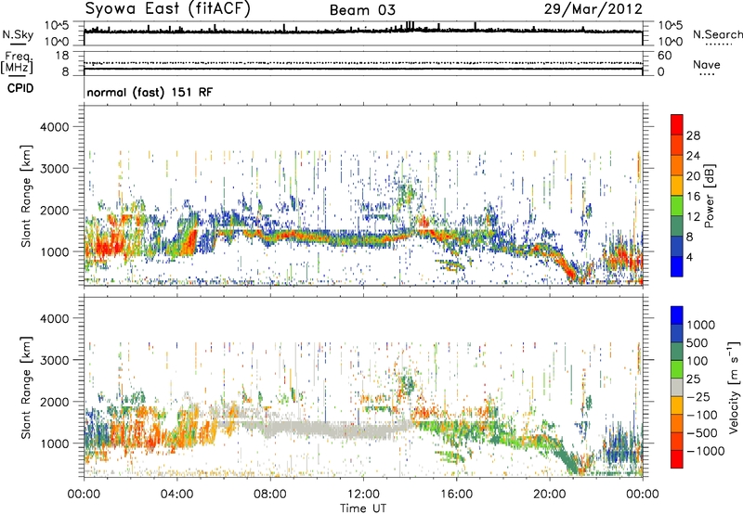Click the '12:00' time tick label
The image size is (743, 514).
(363, 495)
